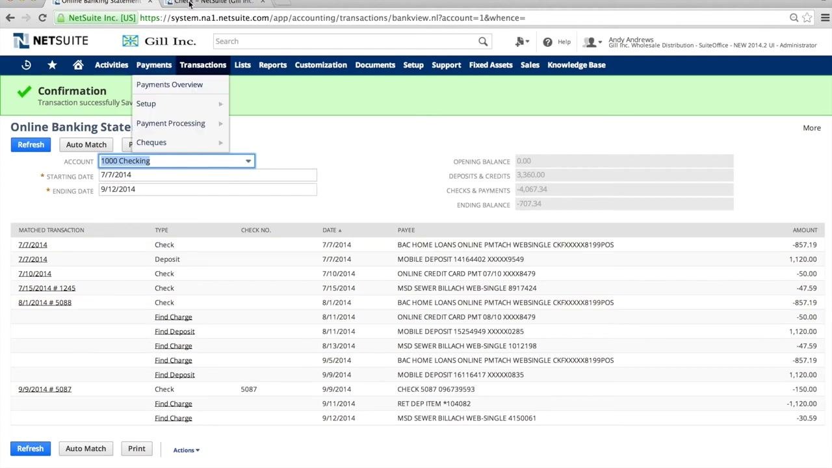Click the More link at the right
The height and width of the screenshot is (468, 832).
(812, 128)
